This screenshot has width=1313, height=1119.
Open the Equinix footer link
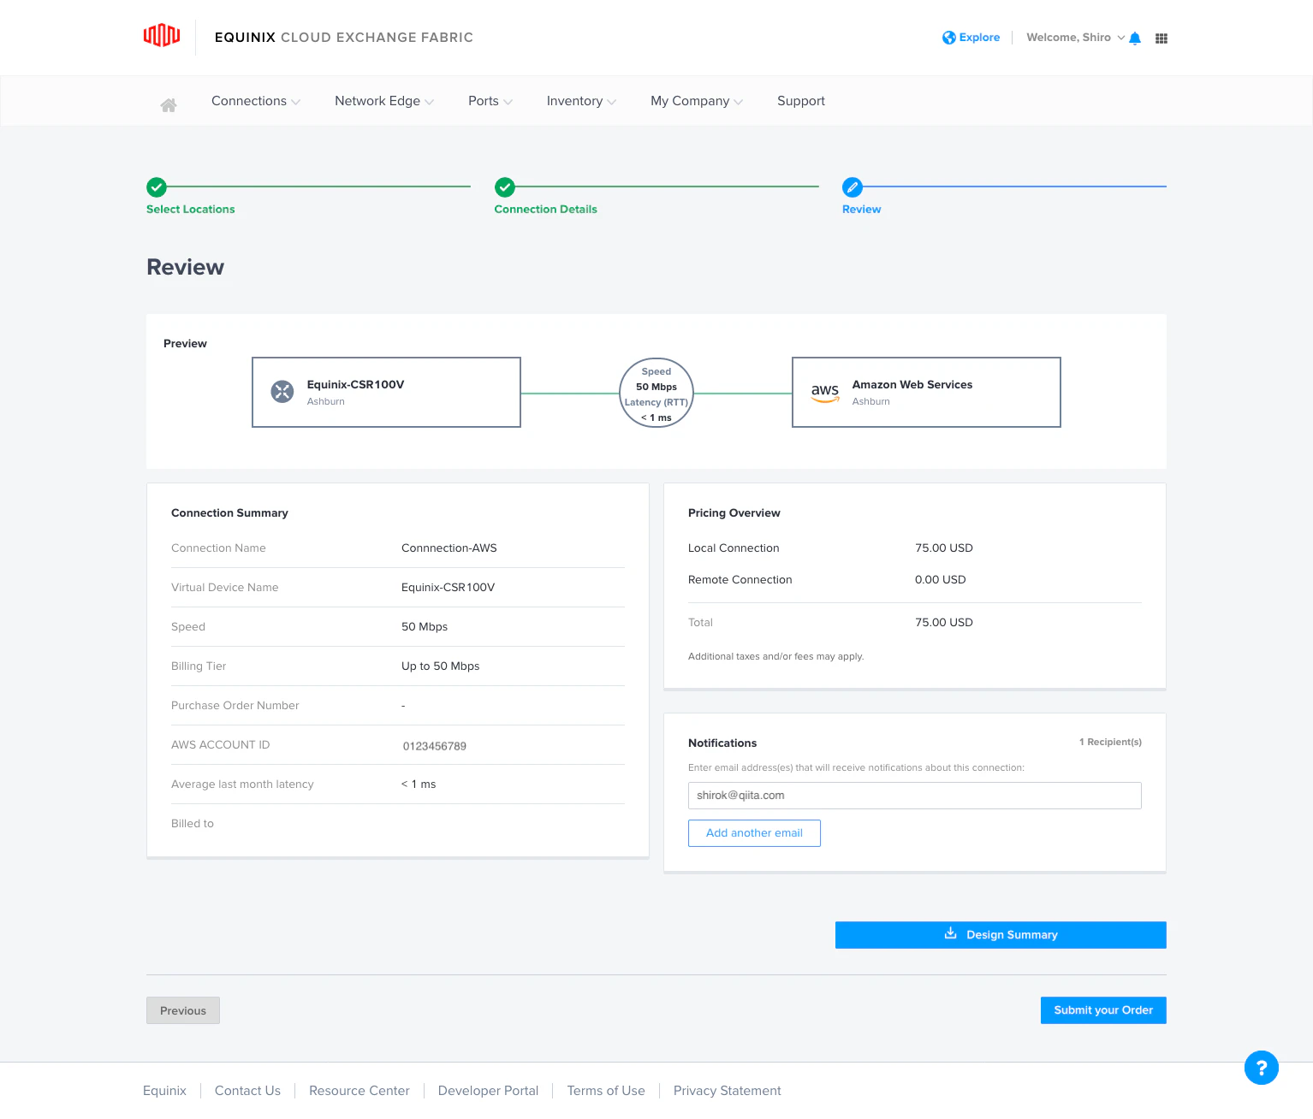[164, 1091]
